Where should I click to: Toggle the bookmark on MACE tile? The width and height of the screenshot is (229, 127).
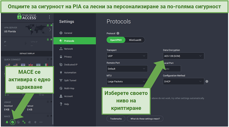pos(51,116)
